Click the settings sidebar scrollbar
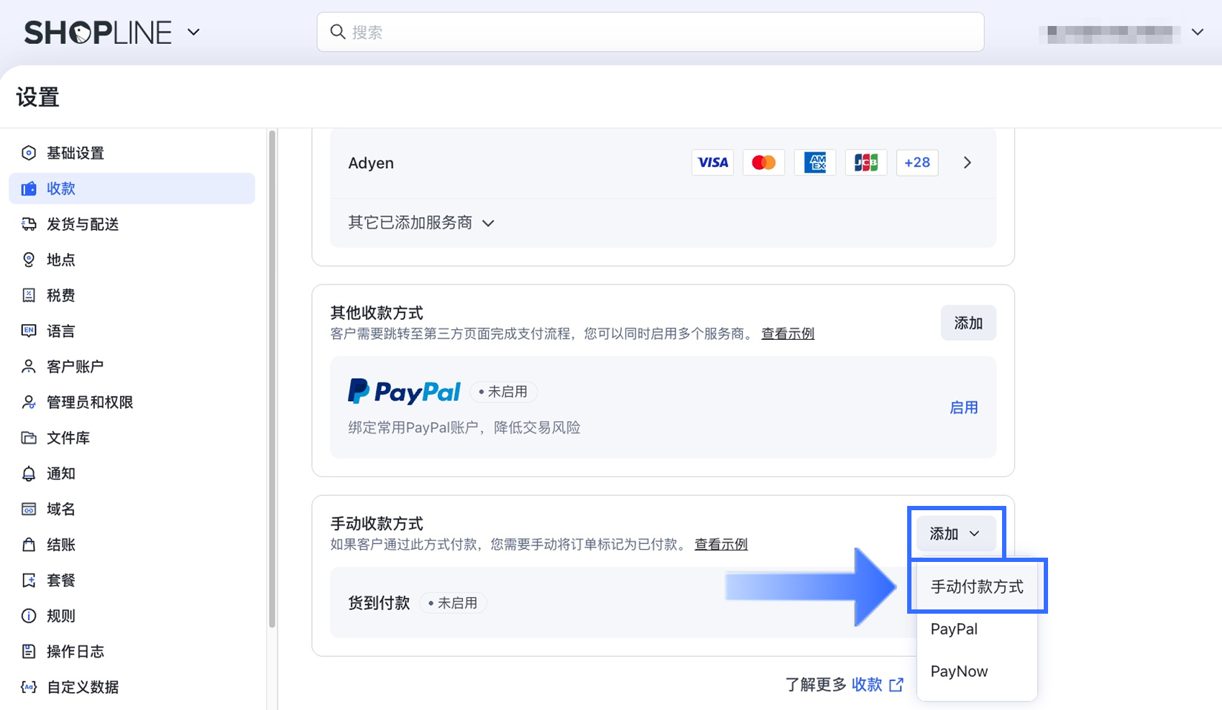1222x710 pixels. click(272, 379)
